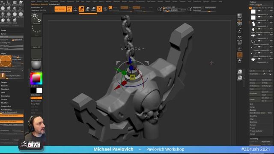Image resolution: width=274 pixels, height=154 pixels.
Task: Select the Rotate mode toolbar icon
Action: pos(93,9)
